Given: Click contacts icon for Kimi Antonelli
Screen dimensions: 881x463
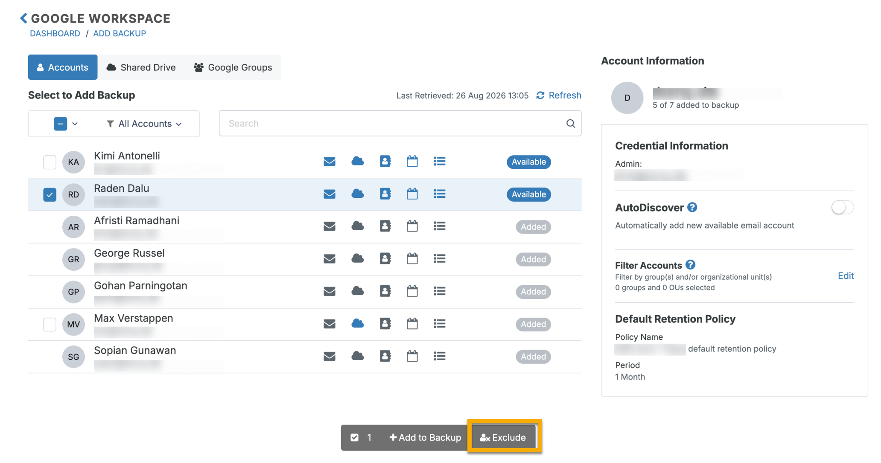Looking at the screenshot, I should point(385,161).
